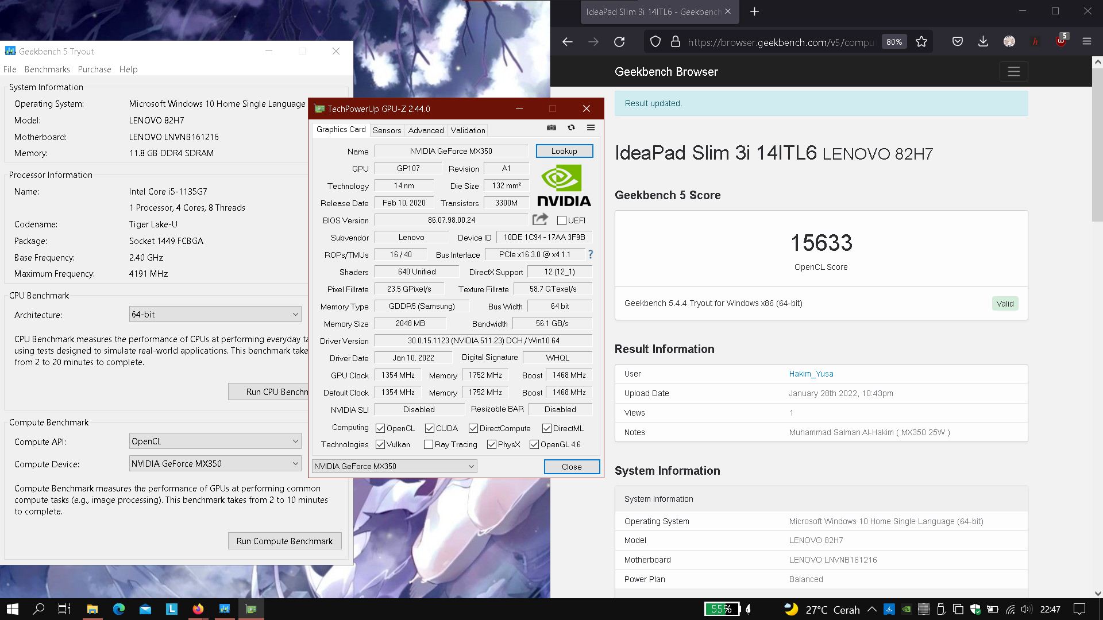
Task: Toggle the PhysX checkbox
Action: click(491, 444)
